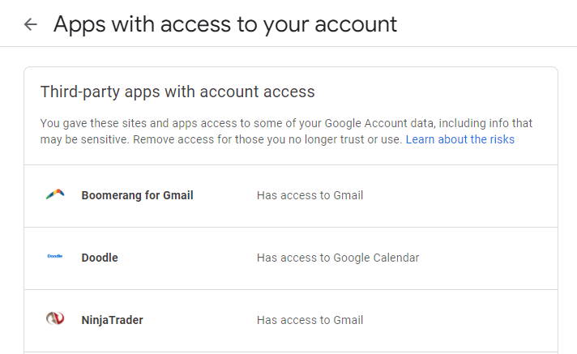Viewport: 577px width, 354px height.
Task: Click the Doodle app logo
Action: 55,258
